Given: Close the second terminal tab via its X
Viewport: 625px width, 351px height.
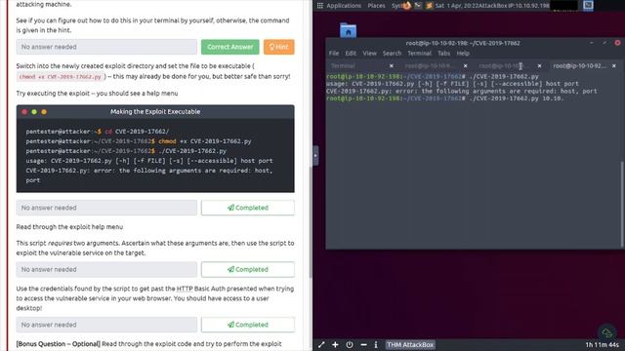Looking at the screenshot, I should pyautogui.click(x=465, y=65).
